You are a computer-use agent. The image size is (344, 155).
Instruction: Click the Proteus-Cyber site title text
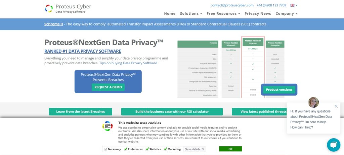pyautogui.click(x=73, y=7)
